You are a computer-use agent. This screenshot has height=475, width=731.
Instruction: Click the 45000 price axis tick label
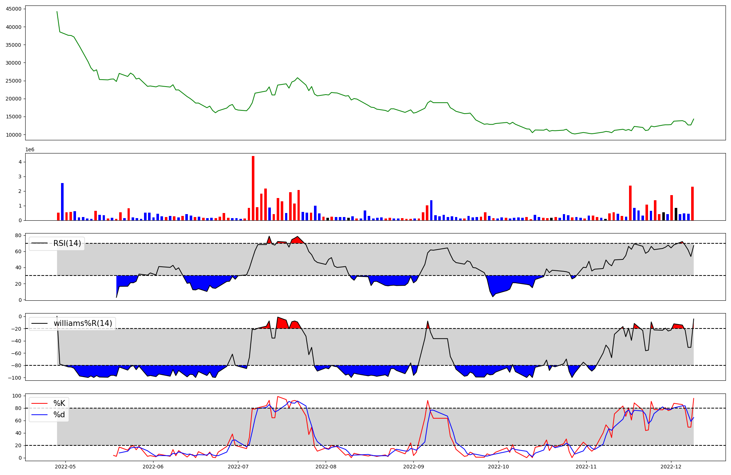coord(14,9)
